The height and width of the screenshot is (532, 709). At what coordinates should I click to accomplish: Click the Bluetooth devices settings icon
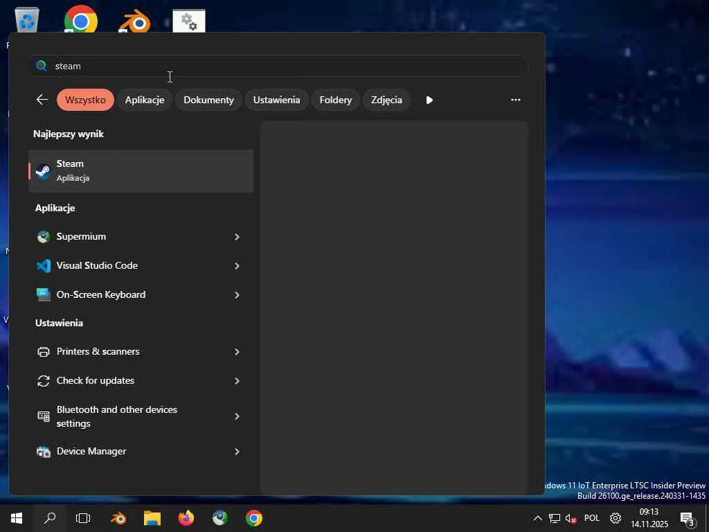[44, 416]
